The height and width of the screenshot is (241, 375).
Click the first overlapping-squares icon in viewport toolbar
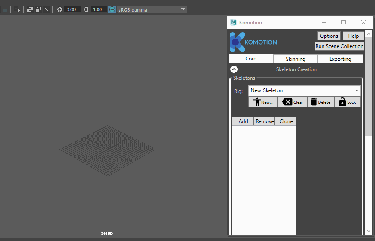coord(30,9)
